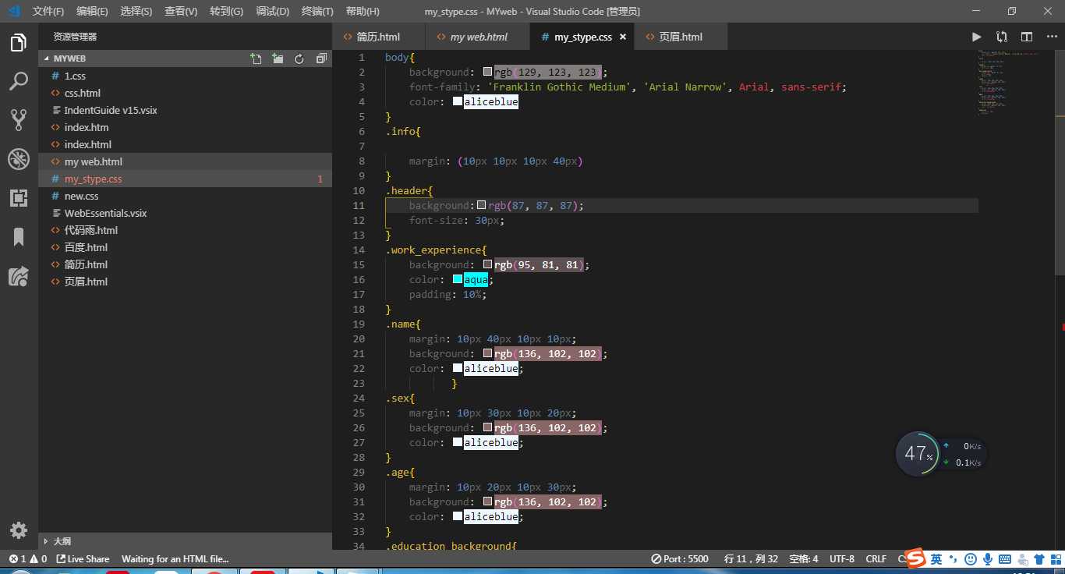Open the Extensions view
The width and height of the screenshot is (1065, 574).
click(x=19, y=198)
